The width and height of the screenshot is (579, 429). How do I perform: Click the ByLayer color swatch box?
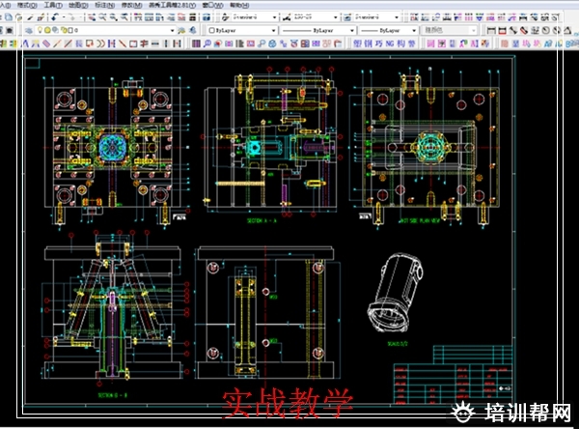tap(212, 30)
